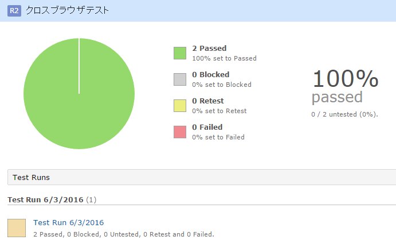Viewport: 396px width, 248px height.
Task: Click the "2 Passed, 0 Blocked" run summary
Action: [x=123, y=234]
